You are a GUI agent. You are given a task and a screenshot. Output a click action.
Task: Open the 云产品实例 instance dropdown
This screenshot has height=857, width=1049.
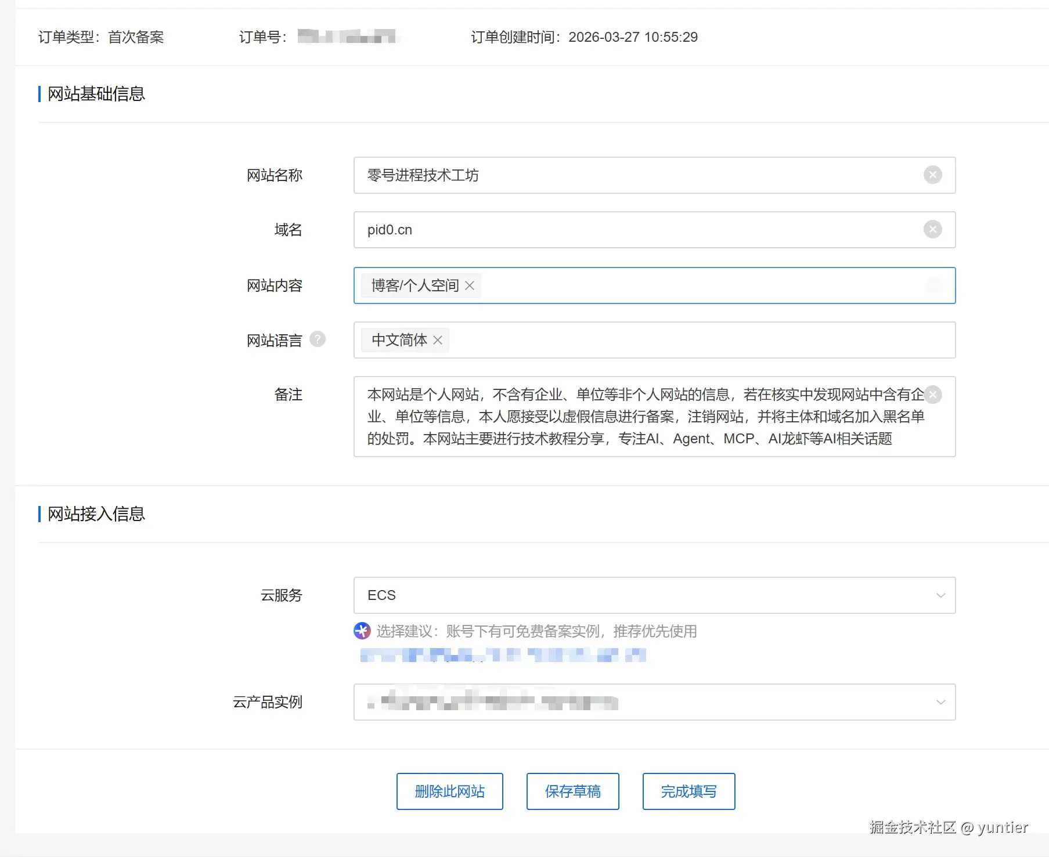(940, 703)
